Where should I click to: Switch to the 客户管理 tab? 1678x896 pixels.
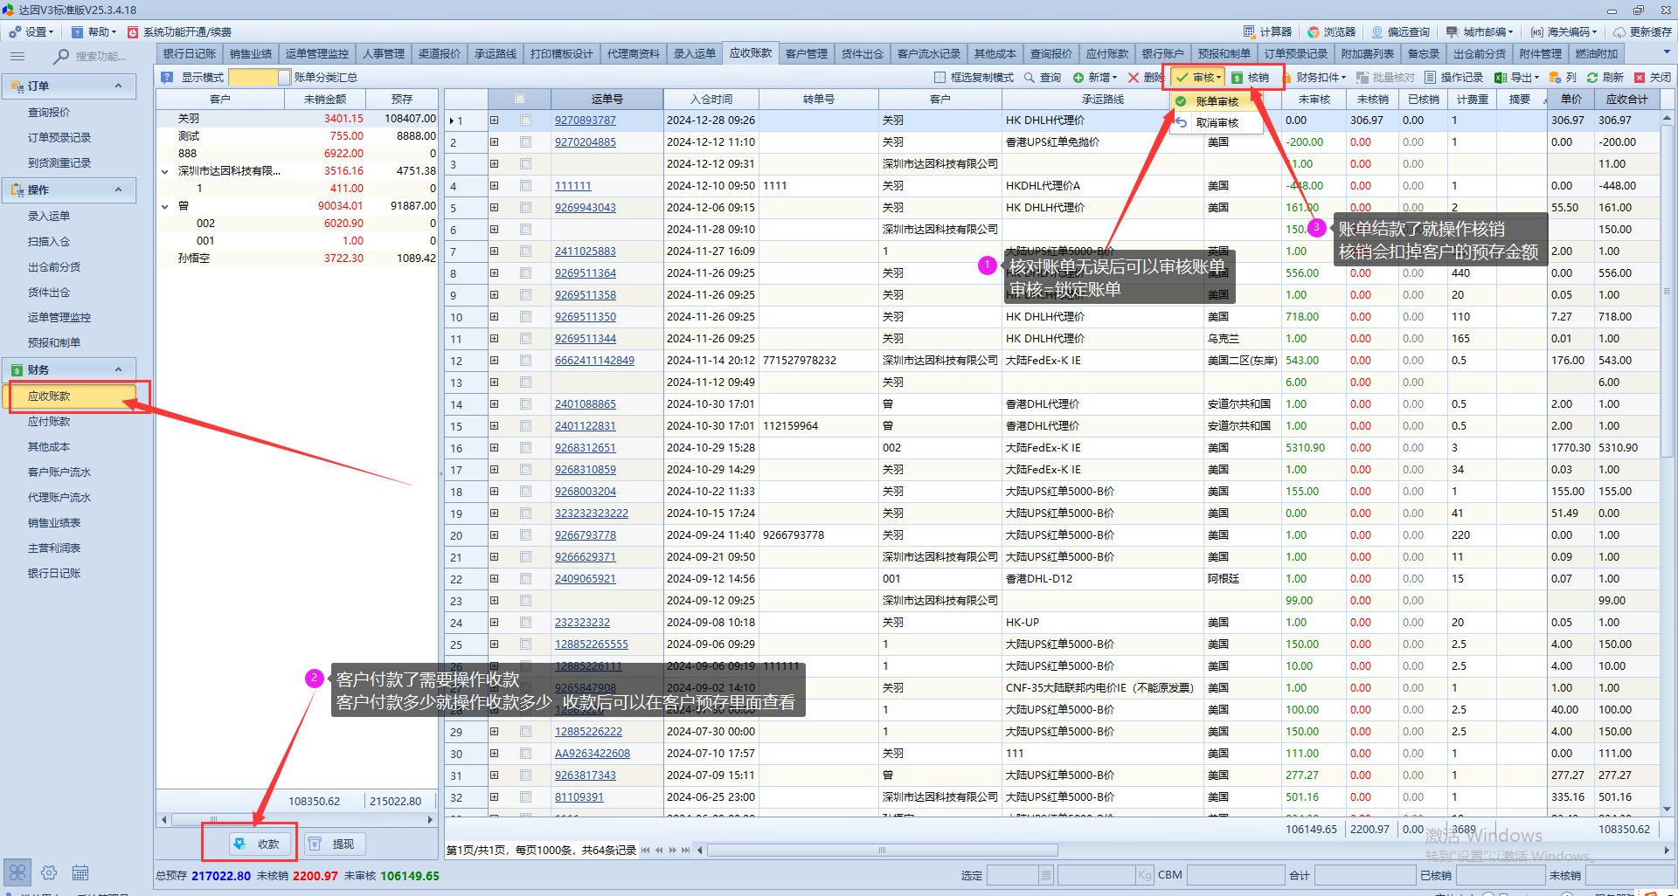(806, 54)
